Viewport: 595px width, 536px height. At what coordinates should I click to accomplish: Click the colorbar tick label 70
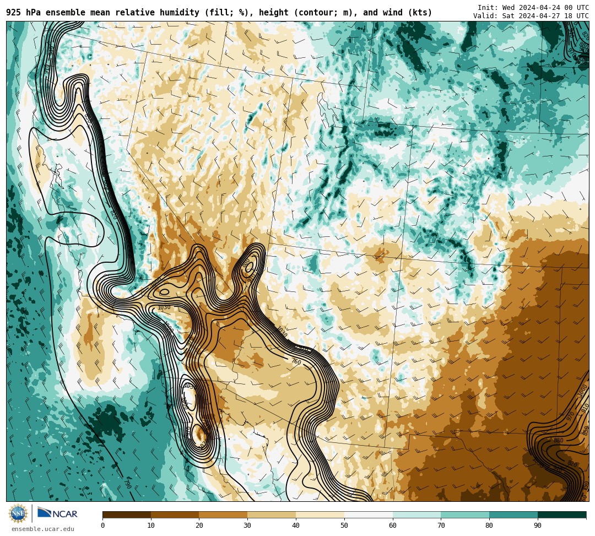point(441,526)
